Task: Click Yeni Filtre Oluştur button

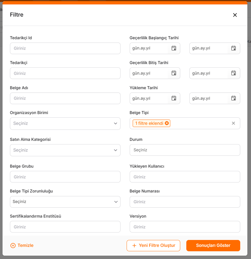Action: click(x=154, y=245)
